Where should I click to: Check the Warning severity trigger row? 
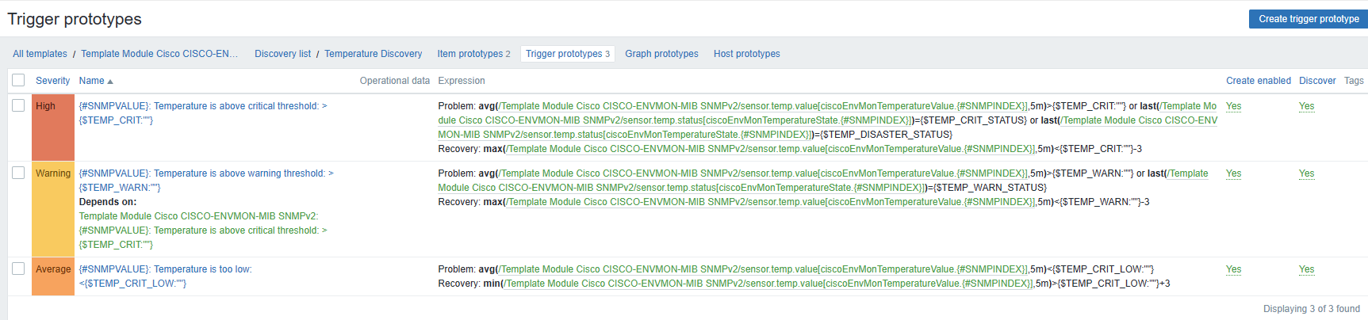18,173
